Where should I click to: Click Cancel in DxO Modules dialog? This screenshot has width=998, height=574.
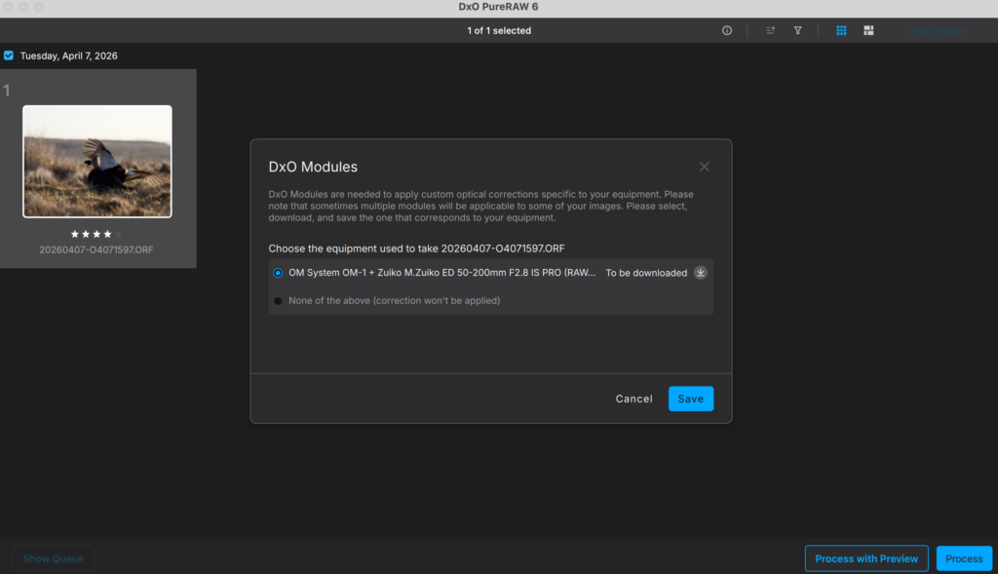tap(633, 399)
